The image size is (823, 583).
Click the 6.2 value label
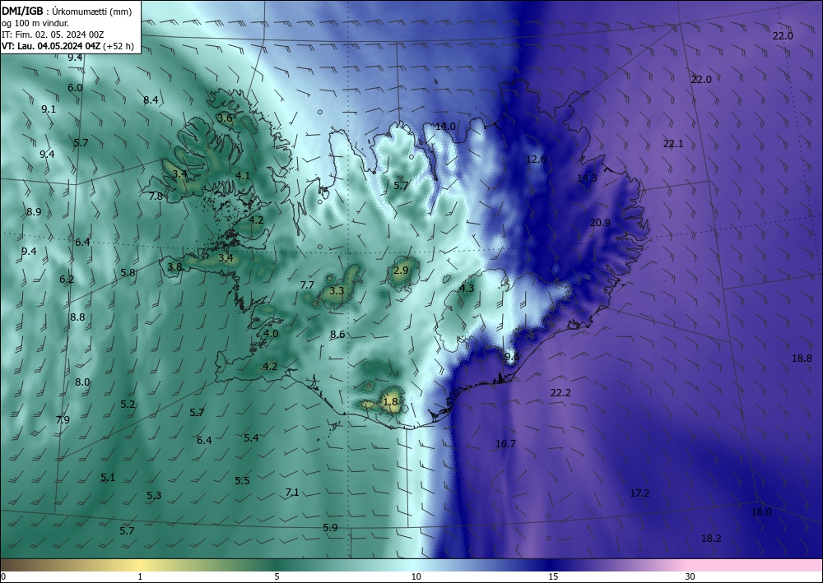click(x=67, y=280)
